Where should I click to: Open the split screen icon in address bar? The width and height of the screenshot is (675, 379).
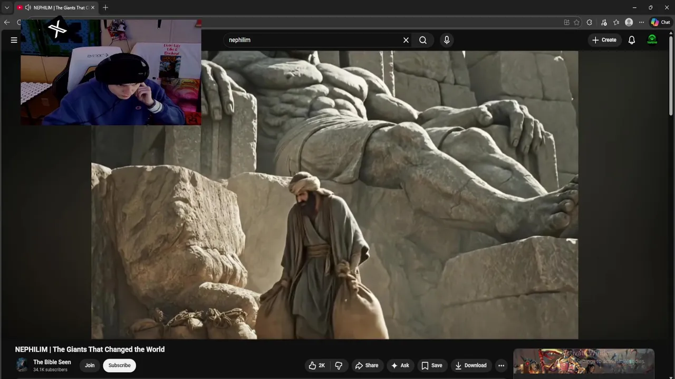tap(566, 22)
